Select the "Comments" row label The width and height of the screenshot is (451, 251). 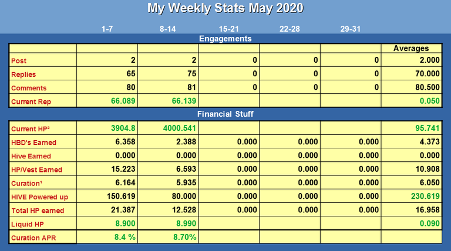coord(29,88)
